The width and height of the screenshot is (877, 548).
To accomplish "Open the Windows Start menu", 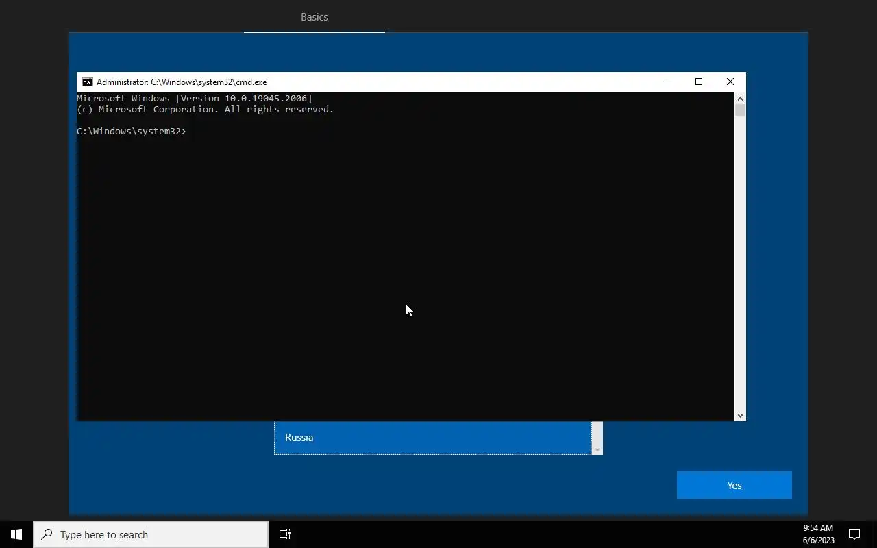I will [16, 534].
